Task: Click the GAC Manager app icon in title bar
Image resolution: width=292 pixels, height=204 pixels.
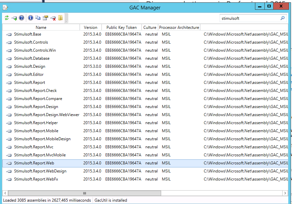Action: click(x=5, y=7)
